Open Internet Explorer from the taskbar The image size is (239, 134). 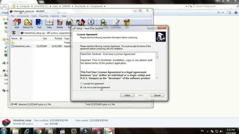(x=27, y=131)
